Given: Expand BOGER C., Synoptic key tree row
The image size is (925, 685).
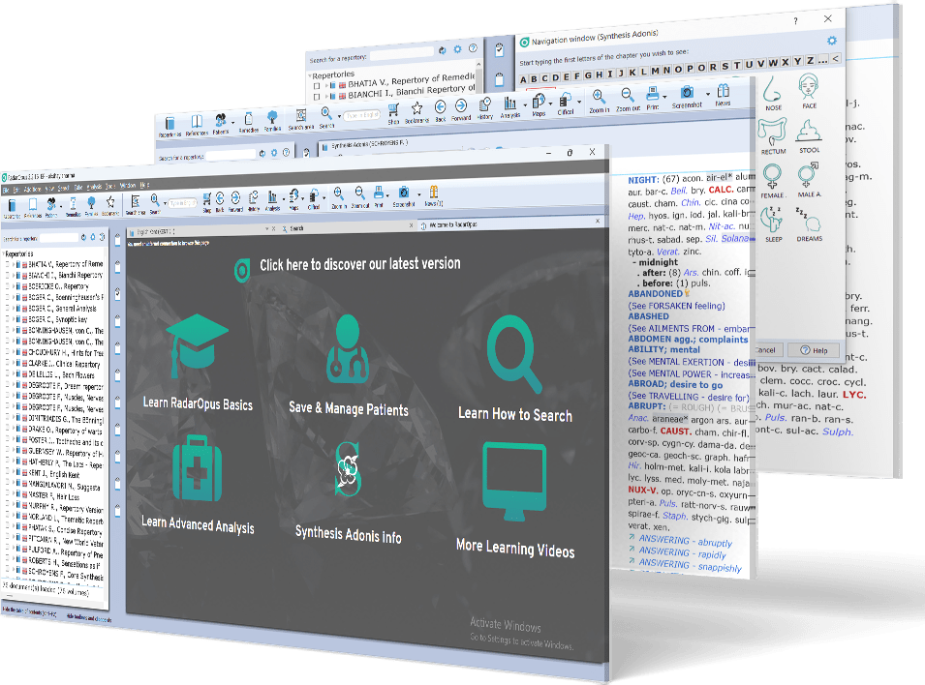Looking at the screenshot, I should [x=15, y=318].
